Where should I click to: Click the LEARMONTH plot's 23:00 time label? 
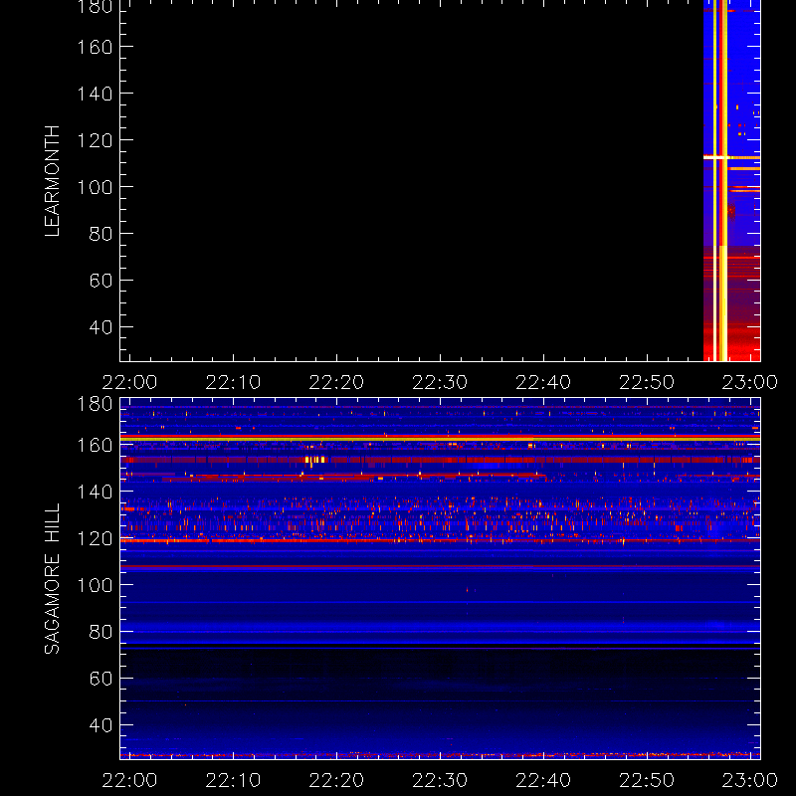[x=750, y=382]
